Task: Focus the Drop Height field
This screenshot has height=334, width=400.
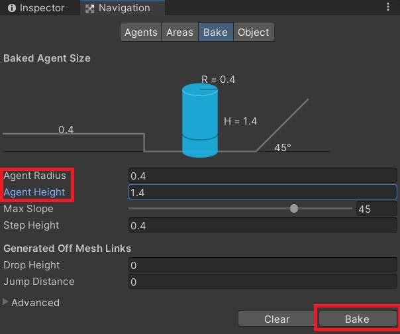Action: coord(262,265)
